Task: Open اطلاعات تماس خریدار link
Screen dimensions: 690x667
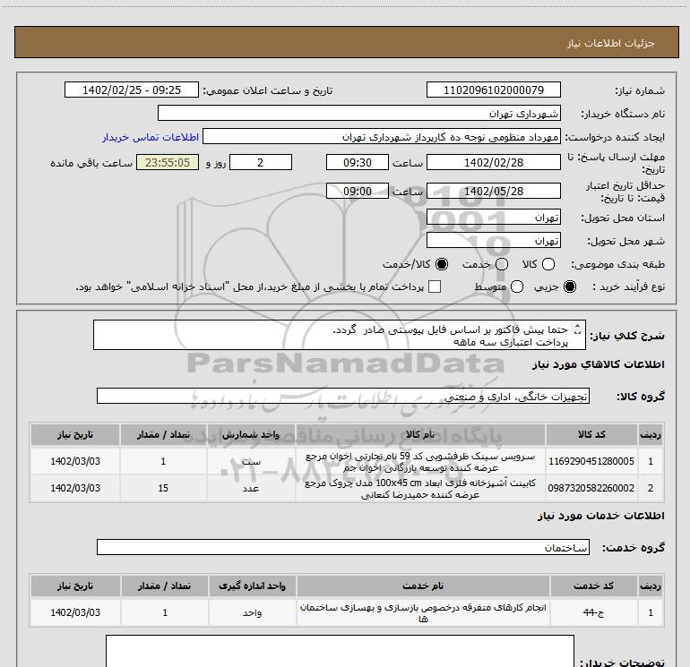Action: point(151,137)
